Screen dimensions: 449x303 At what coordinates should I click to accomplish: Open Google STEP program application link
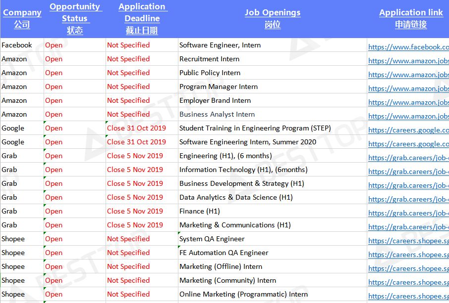coord(408,130)
